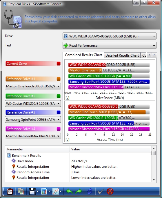Click the results list scroll down arrow
The width and height of the screenshot is (162, 198).
[x=154, y=180]
